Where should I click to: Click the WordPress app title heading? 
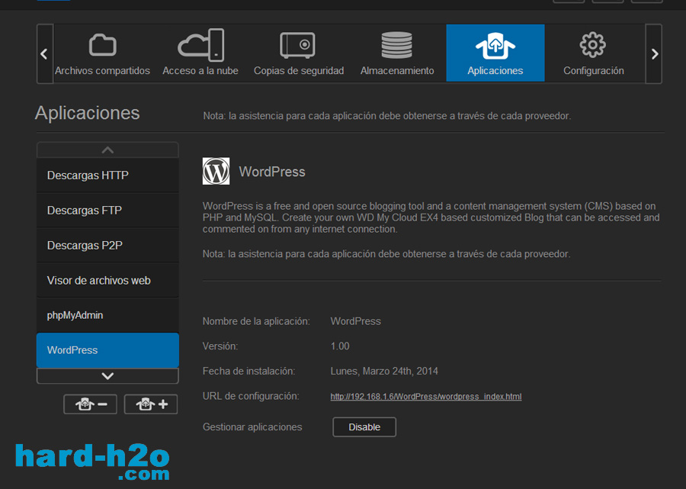tap(272, 172)
